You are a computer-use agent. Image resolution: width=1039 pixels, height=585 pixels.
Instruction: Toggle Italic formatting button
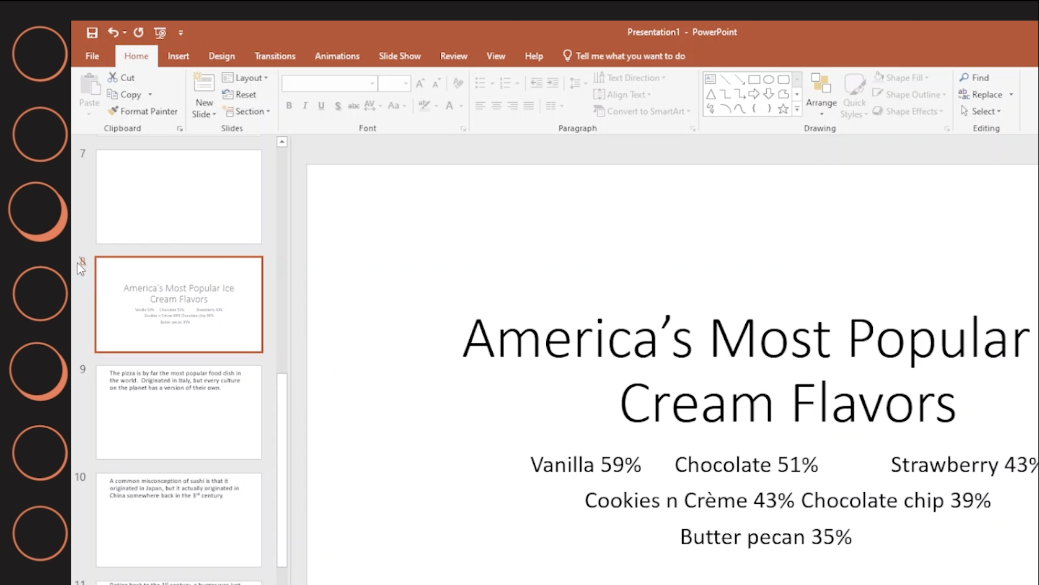(x=305, y=106)
